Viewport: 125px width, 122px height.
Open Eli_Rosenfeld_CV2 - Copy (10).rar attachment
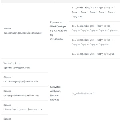[93, 54]
